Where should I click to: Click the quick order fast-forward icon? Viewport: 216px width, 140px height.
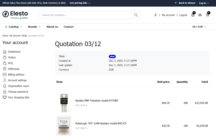coord(200,15)
